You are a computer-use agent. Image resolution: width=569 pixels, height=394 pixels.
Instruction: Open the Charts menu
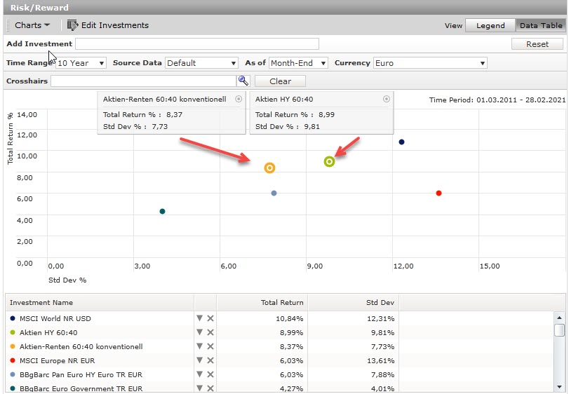32,25
